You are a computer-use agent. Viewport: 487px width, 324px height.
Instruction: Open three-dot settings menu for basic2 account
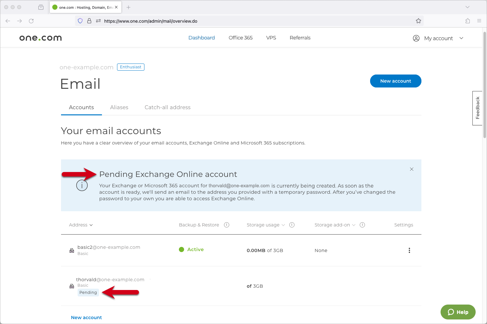(x=409, y=250)
